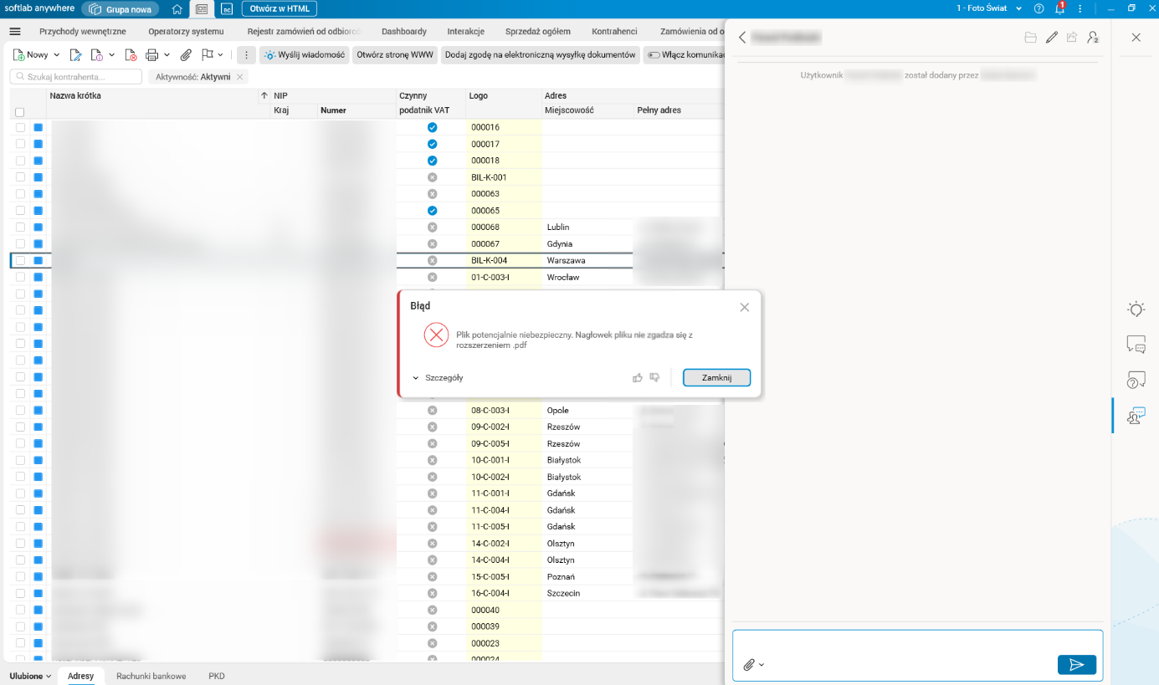Tick the checkbox for row 000063
1159x685 pixels.
click(x=20, y=194)
